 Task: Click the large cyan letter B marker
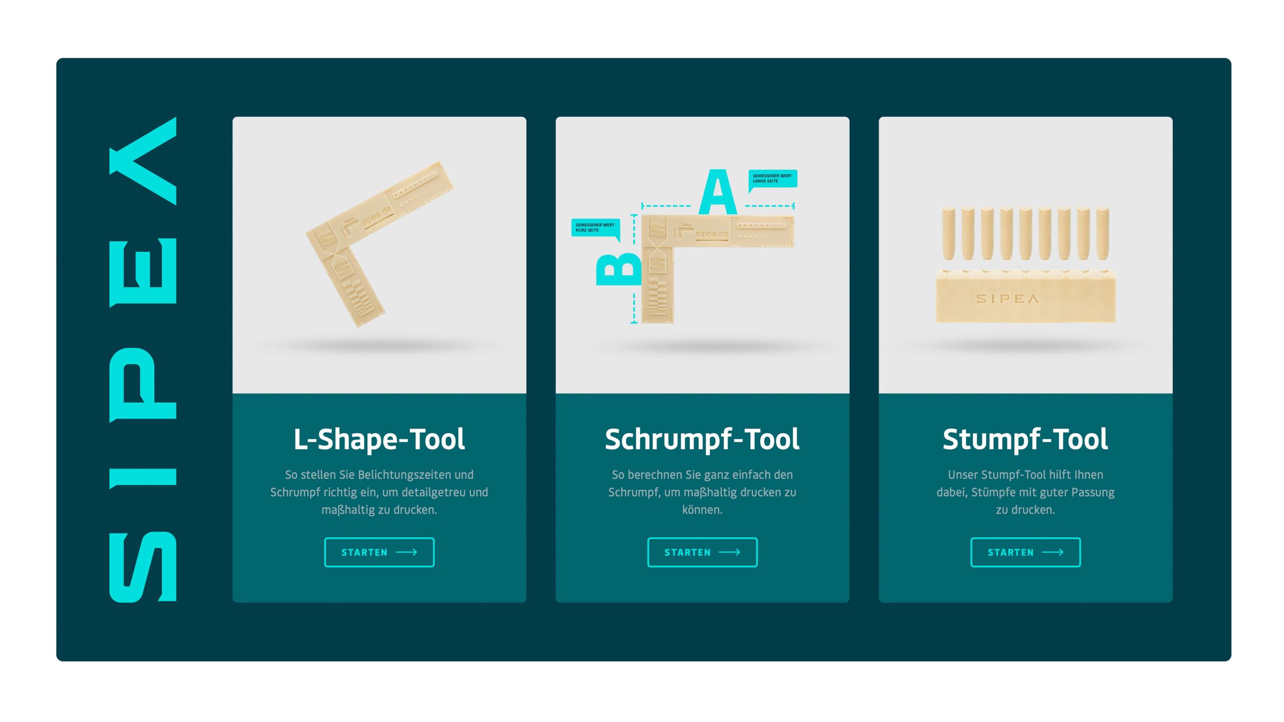618,269
